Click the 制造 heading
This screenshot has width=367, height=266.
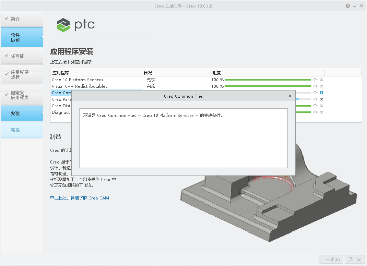click(56, 137)
